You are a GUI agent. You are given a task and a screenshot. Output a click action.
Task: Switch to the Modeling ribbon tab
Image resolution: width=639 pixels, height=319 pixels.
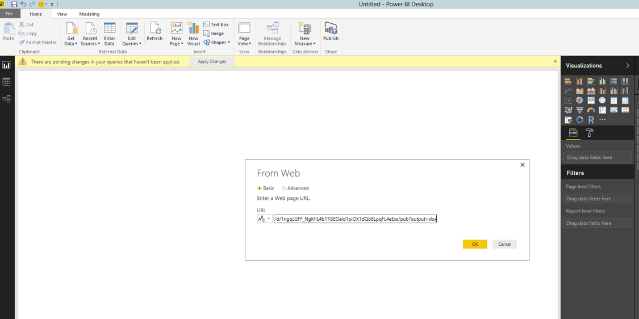[x=89, y=14]
